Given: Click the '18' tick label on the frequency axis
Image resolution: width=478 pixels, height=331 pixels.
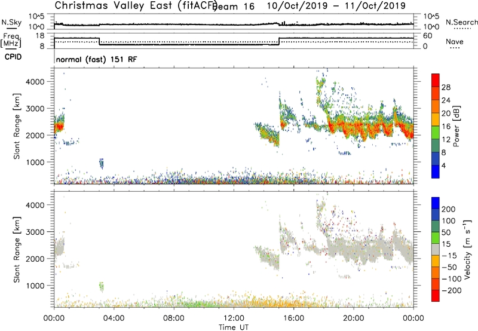Looking at the screenshot, I should 40,36.
